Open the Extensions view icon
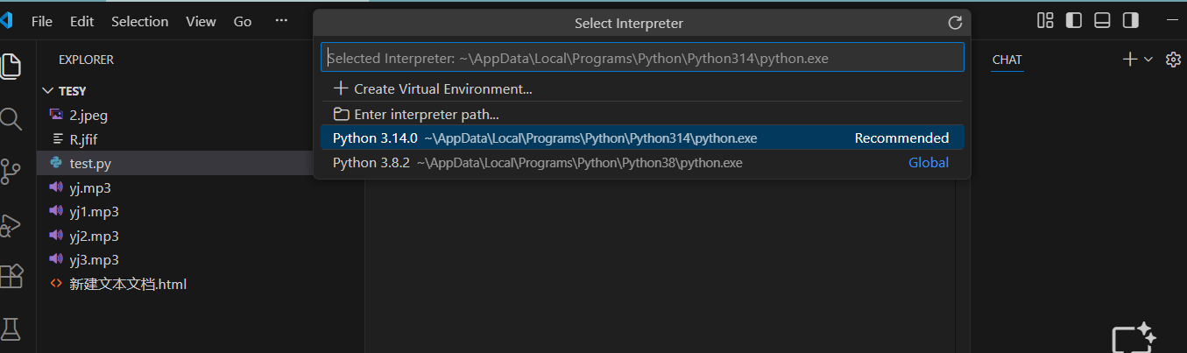 11,277
